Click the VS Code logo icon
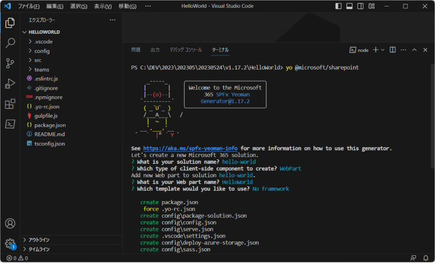Viewport: 435px width, 263px height. coord(8,6)
